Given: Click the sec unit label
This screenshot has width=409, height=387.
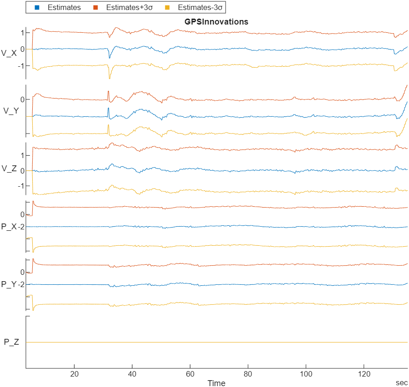Looking at the screenshot, I should tap(401, 382).
